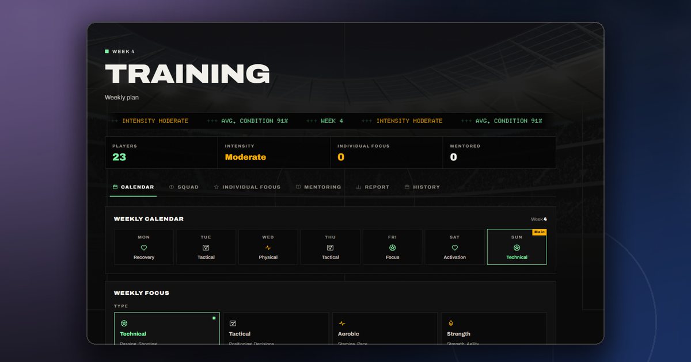Click the Moderate intensity value

245,157
